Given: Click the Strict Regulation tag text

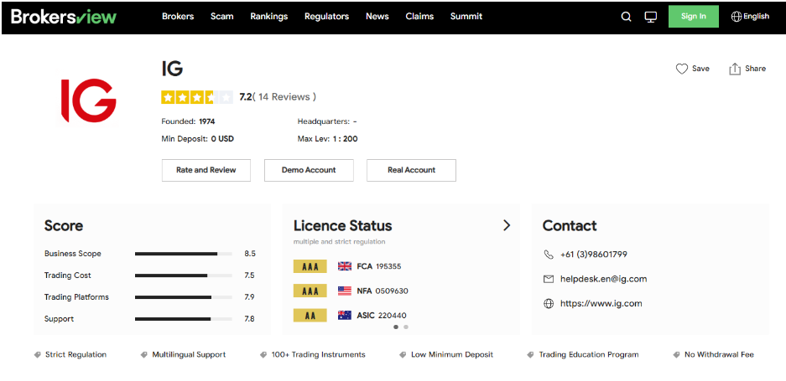Looking at the screenshot, I should (x=75, y=354).
